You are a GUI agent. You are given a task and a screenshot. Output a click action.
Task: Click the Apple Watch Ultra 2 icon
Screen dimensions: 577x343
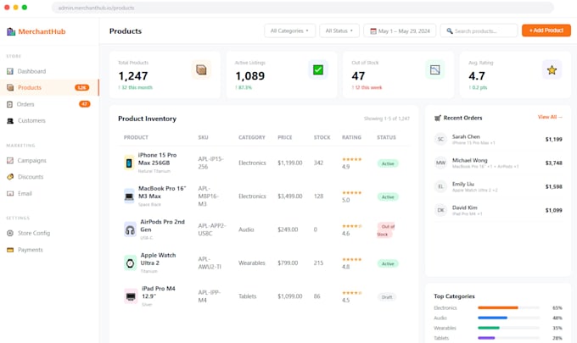[131, 263]
